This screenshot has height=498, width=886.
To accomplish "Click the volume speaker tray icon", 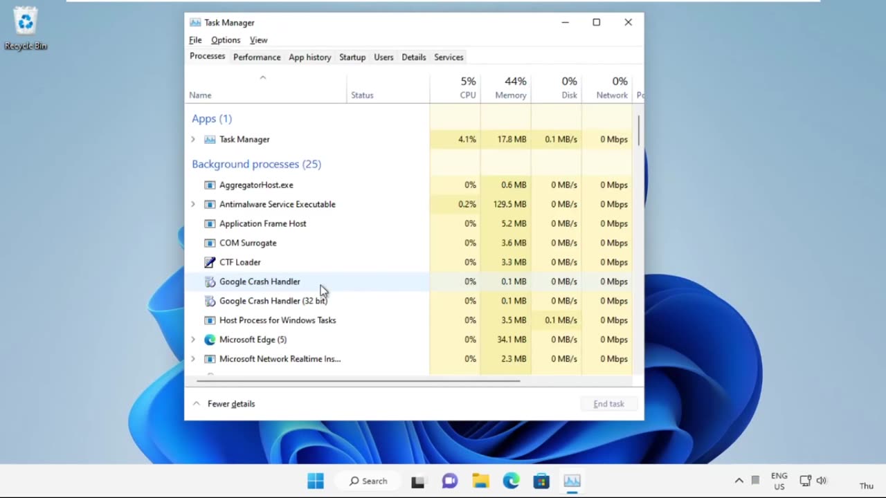I will click(x=821, y=481).
